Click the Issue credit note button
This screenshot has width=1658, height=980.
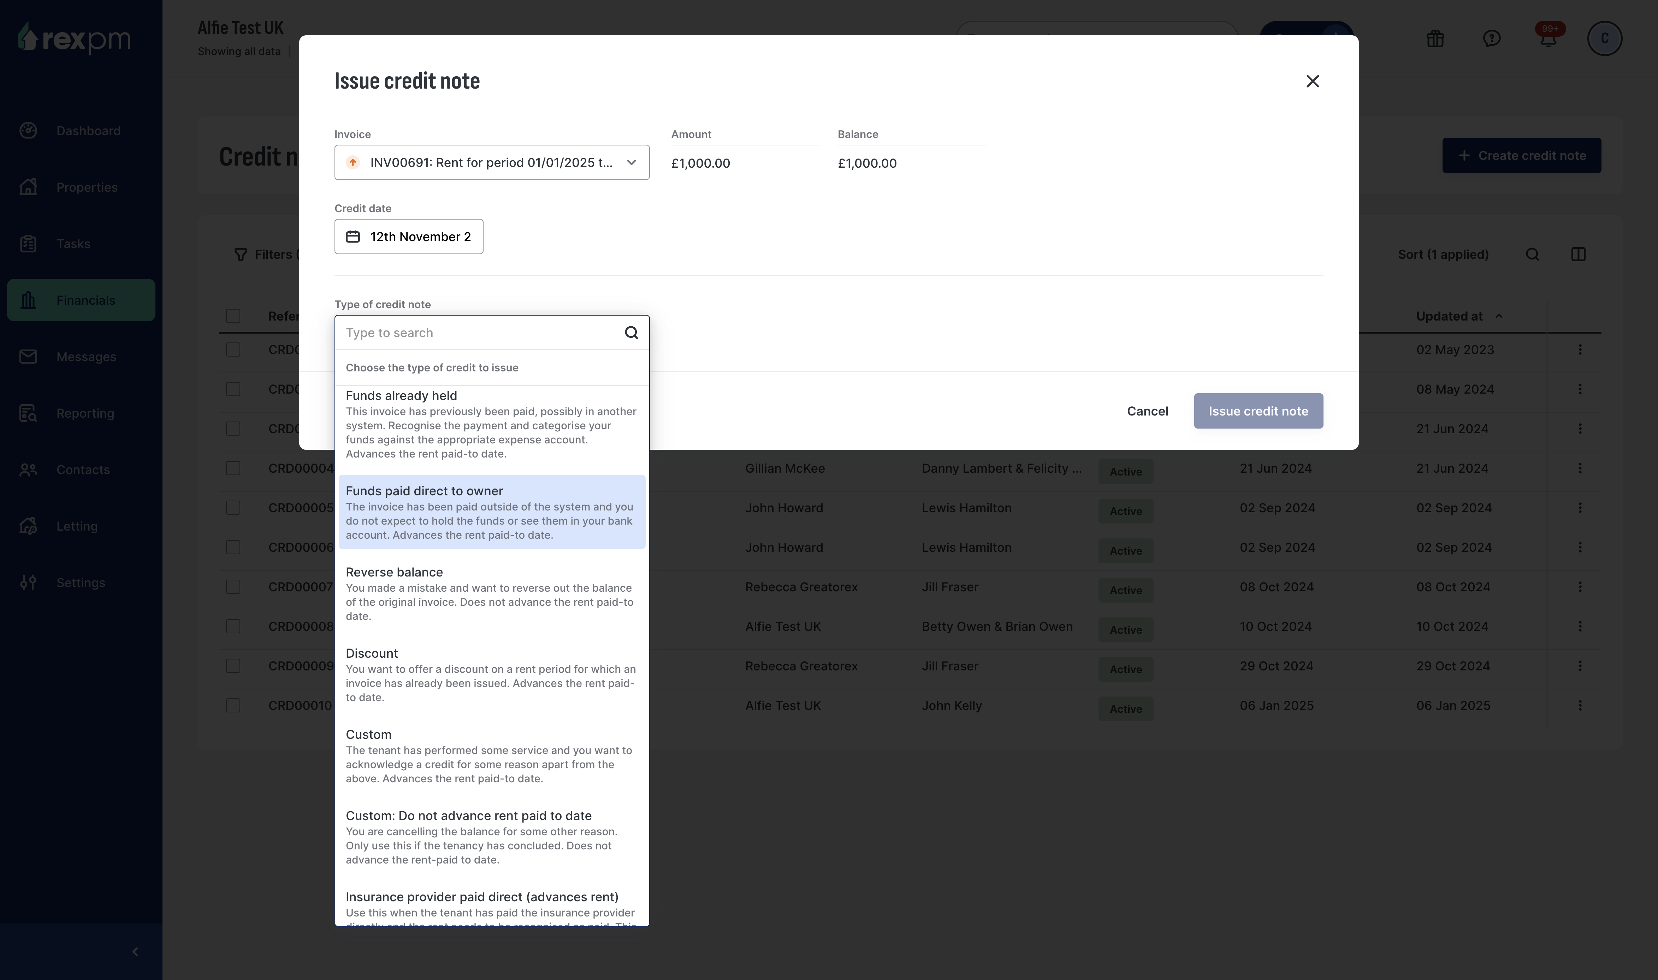1258,411
